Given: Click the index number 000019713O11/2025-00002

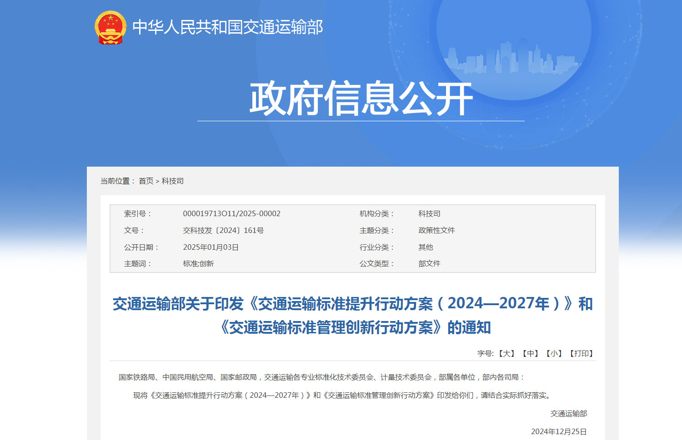Looking at the screenshot, I should (231, 214).
